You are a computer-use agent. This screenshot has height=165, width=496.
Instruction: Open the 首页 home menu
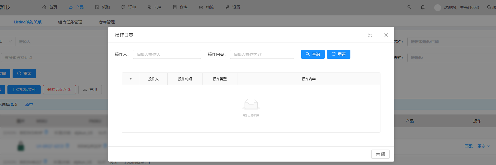point(50,7)
